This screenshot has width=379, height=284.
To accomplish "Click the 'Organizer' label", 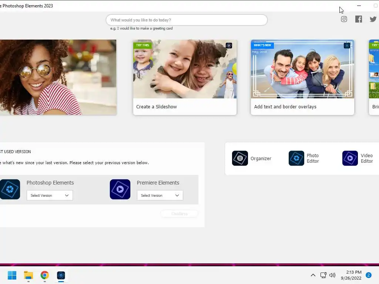I will click(x=261, y=158).
